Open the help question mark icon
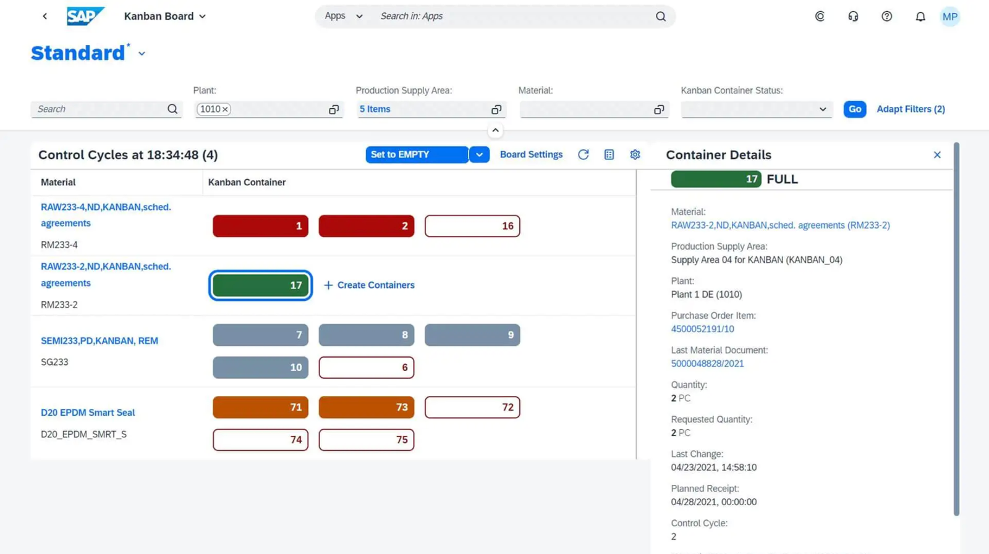Image resolution: width=989 pixels, height=554 pixels. 886,17
